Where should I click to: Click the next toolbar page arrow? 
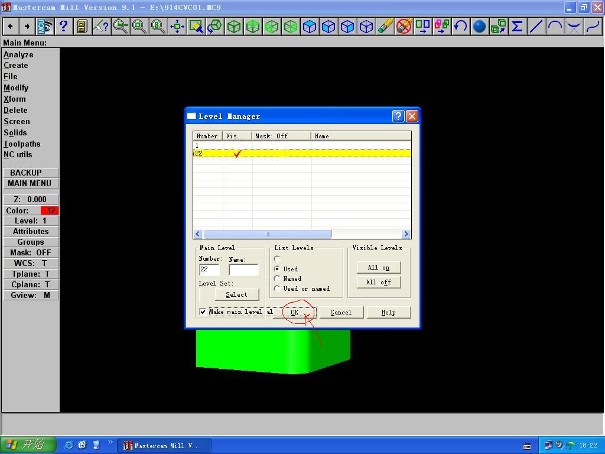pos(27,27)
